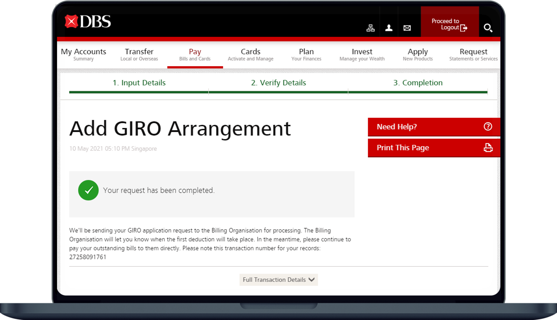The width and height of the screenshot is (557, 320).
Task: Click 'Your request has been completed.' message
Action: (159, 190)
